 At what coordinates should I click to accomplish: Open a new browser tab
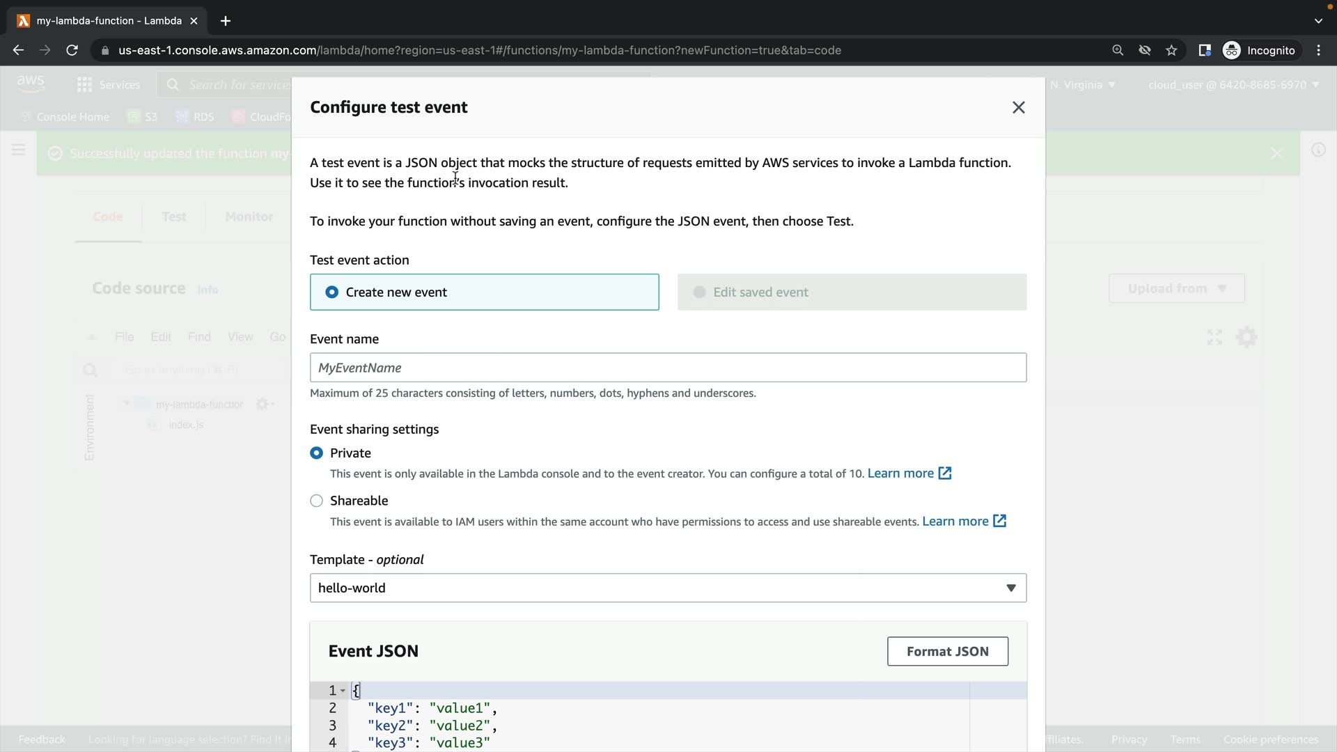(x=225, y=21)
